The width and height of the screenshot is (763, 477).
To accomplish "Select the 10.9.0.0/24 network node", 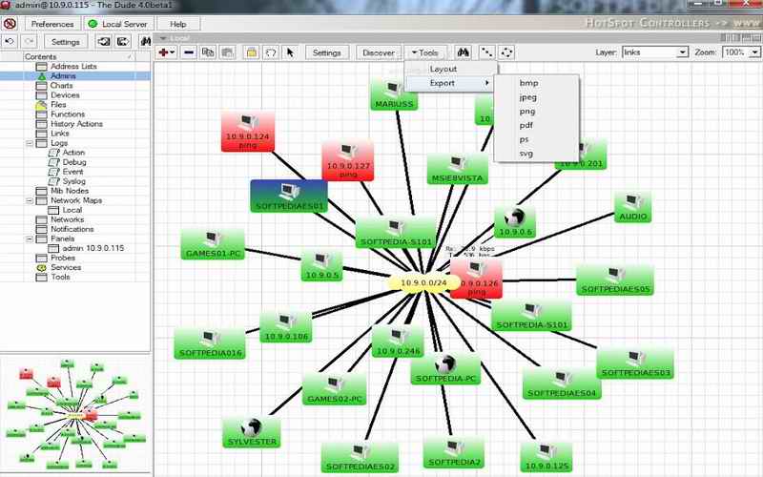I will [x=425, y=282].
